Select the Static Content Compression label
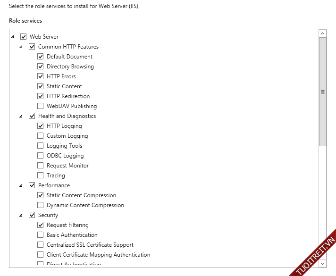Viewport: 336px width, 276px height. (x=81, y=195)
